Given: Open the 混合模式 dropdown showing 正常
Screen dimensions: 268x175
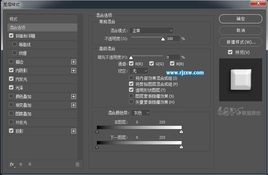Looking at the screenshot, I should tap(152, 31).
